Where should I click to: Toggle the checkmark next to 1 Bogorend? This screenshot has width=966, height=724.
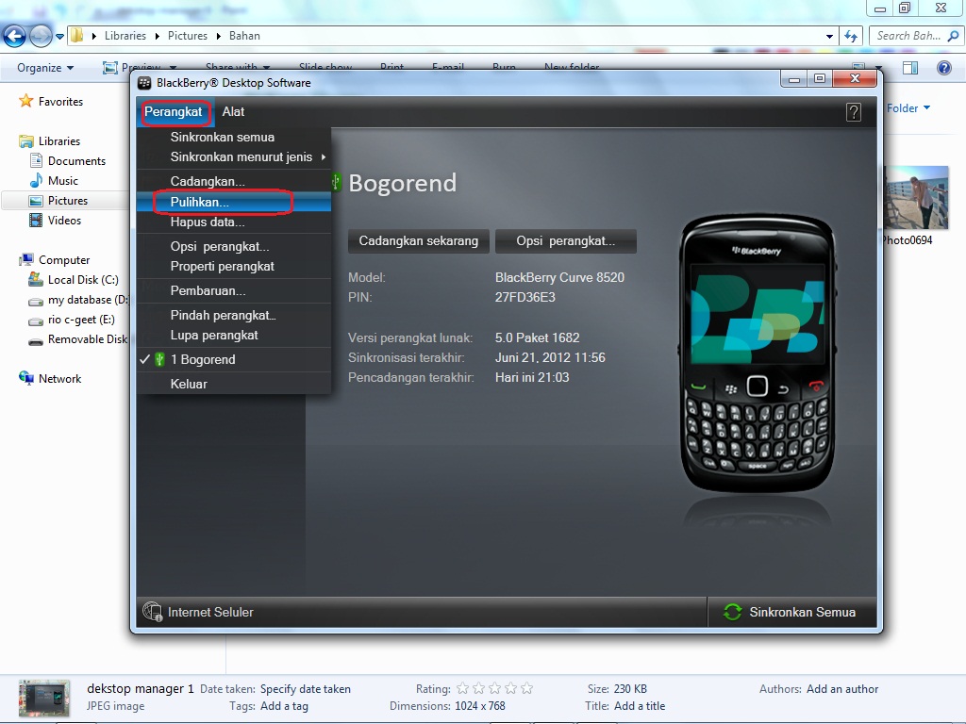point(146,359)
